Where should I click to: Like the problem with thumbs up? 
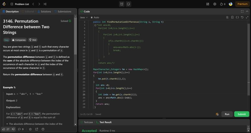[6, 129]
